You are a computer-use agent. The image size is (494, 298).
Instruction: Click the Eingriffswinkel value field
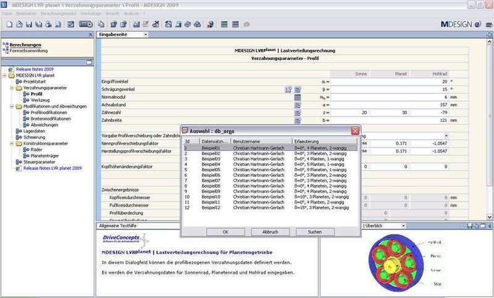pyautogui.click(x=390, y=82)
